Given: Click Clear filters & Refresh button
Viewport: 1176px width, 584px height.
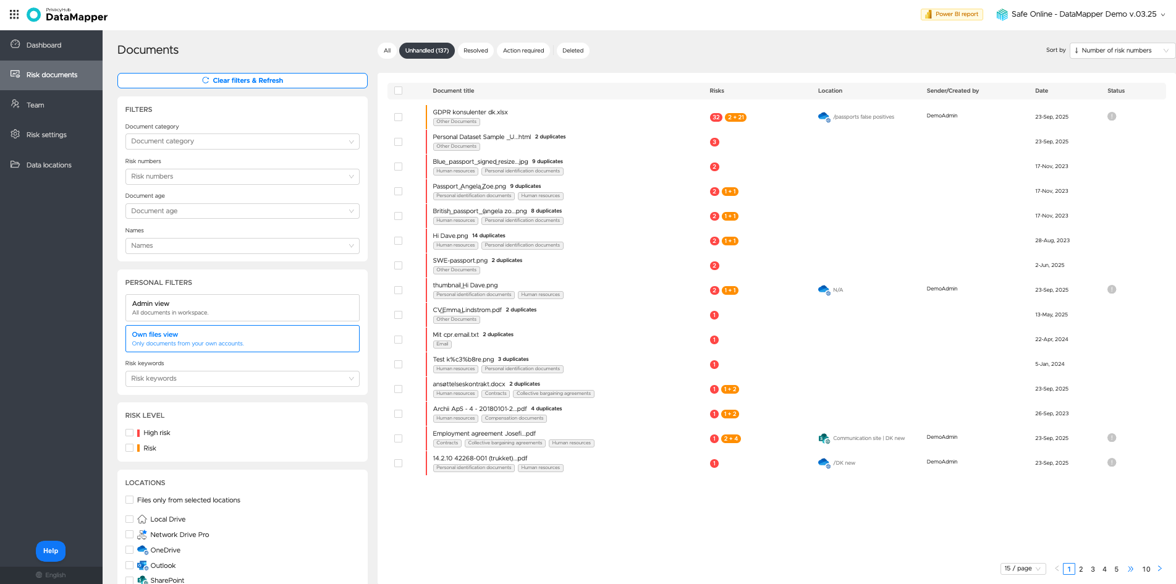Looking at the screenshot, I should [242, 80].
